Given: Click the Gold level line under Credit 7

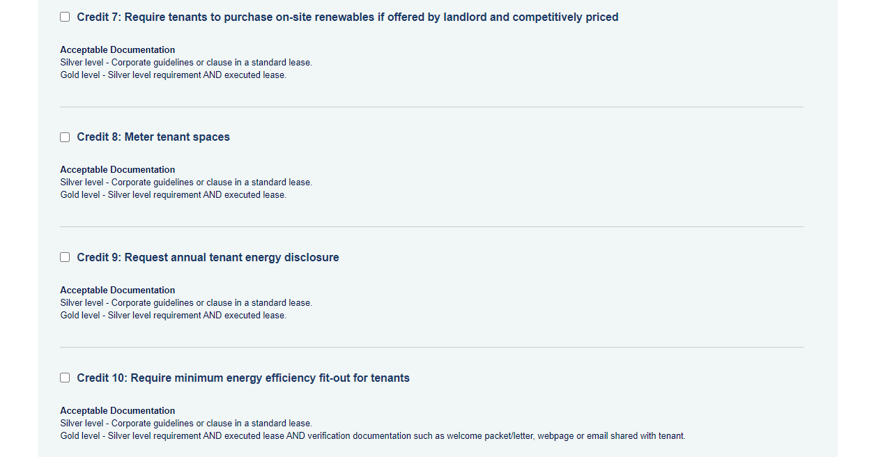Looking at the screenshot, I should (174, 75).
